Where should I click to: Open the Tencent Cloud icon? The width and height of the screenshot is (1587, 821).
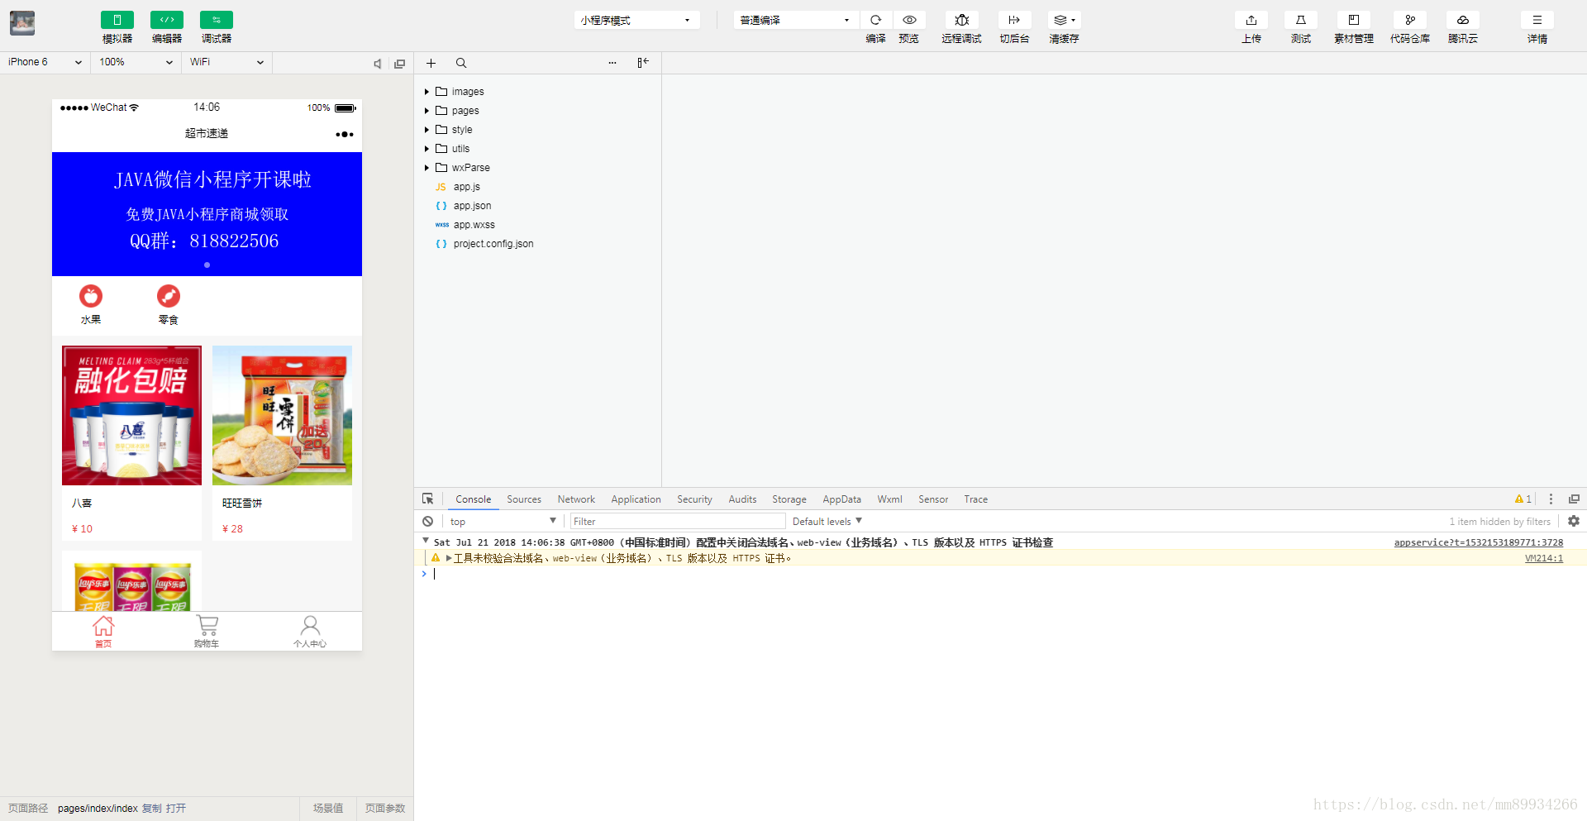tap(1462, 20)
